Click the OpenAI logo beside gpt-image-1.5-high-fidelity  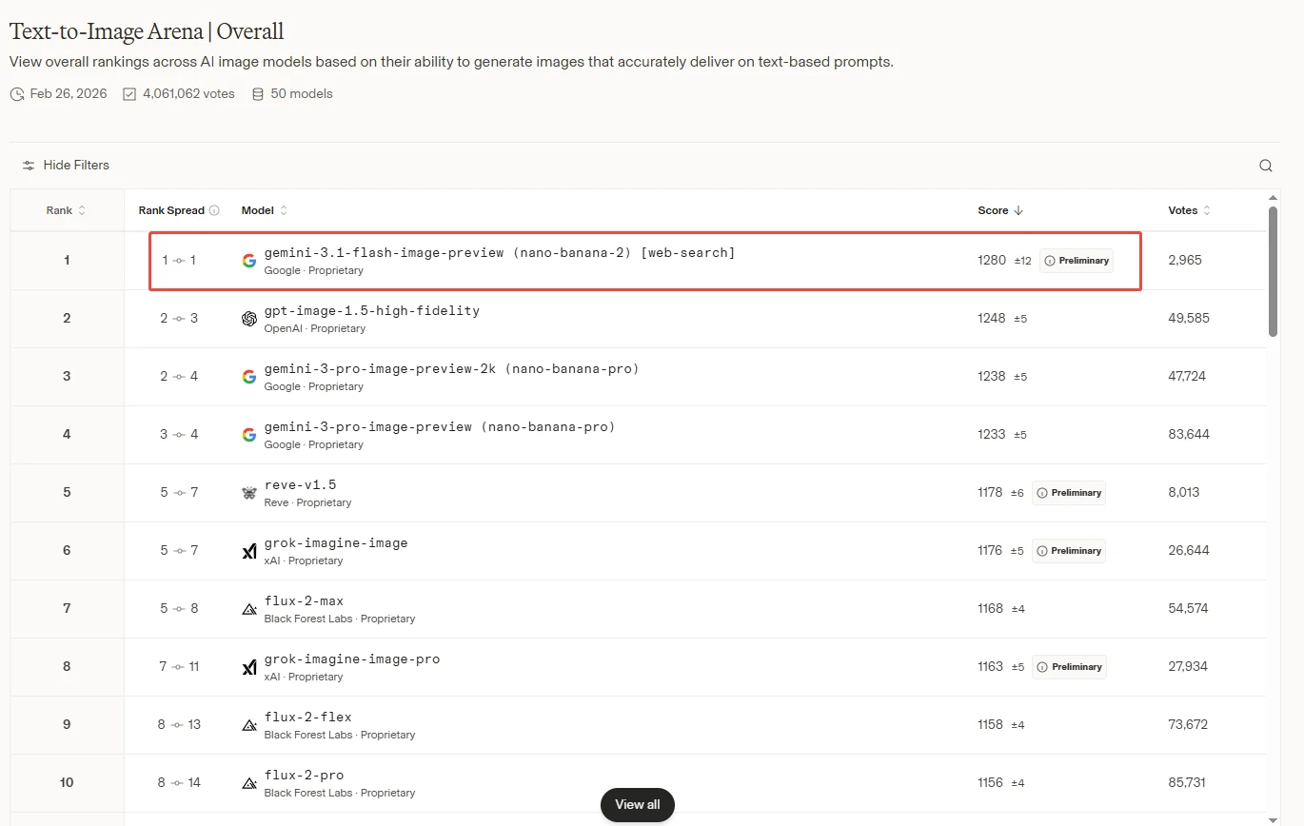249,319
